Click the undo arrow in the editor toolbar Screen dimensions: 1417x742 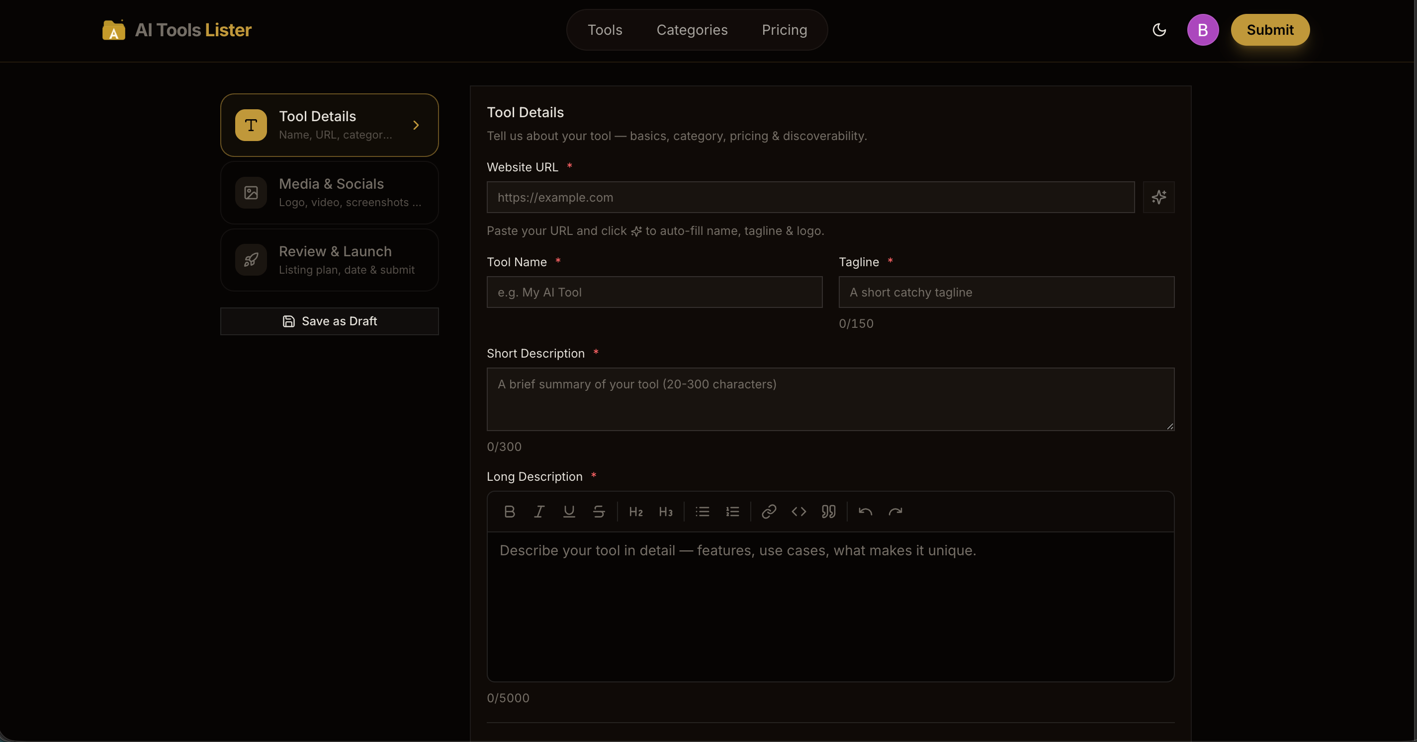pyautogui.click(x=865, y=512)
